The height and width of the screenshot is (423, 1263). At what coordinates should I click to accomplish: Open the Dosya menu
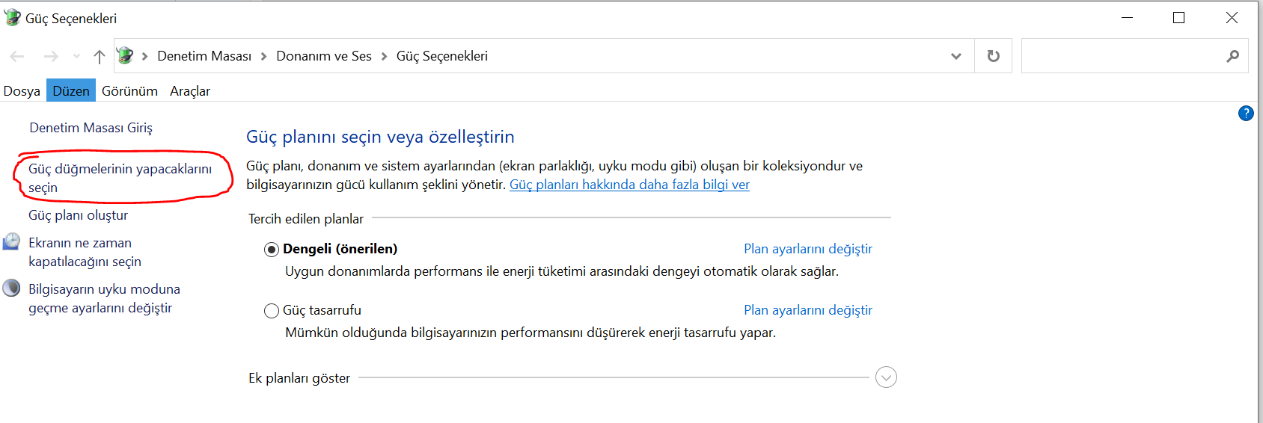(x=22, y=91)
